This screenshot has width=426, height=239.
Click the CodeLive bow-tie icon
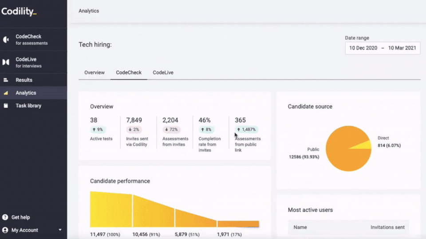pyautogui.click(x=6, y=62)
